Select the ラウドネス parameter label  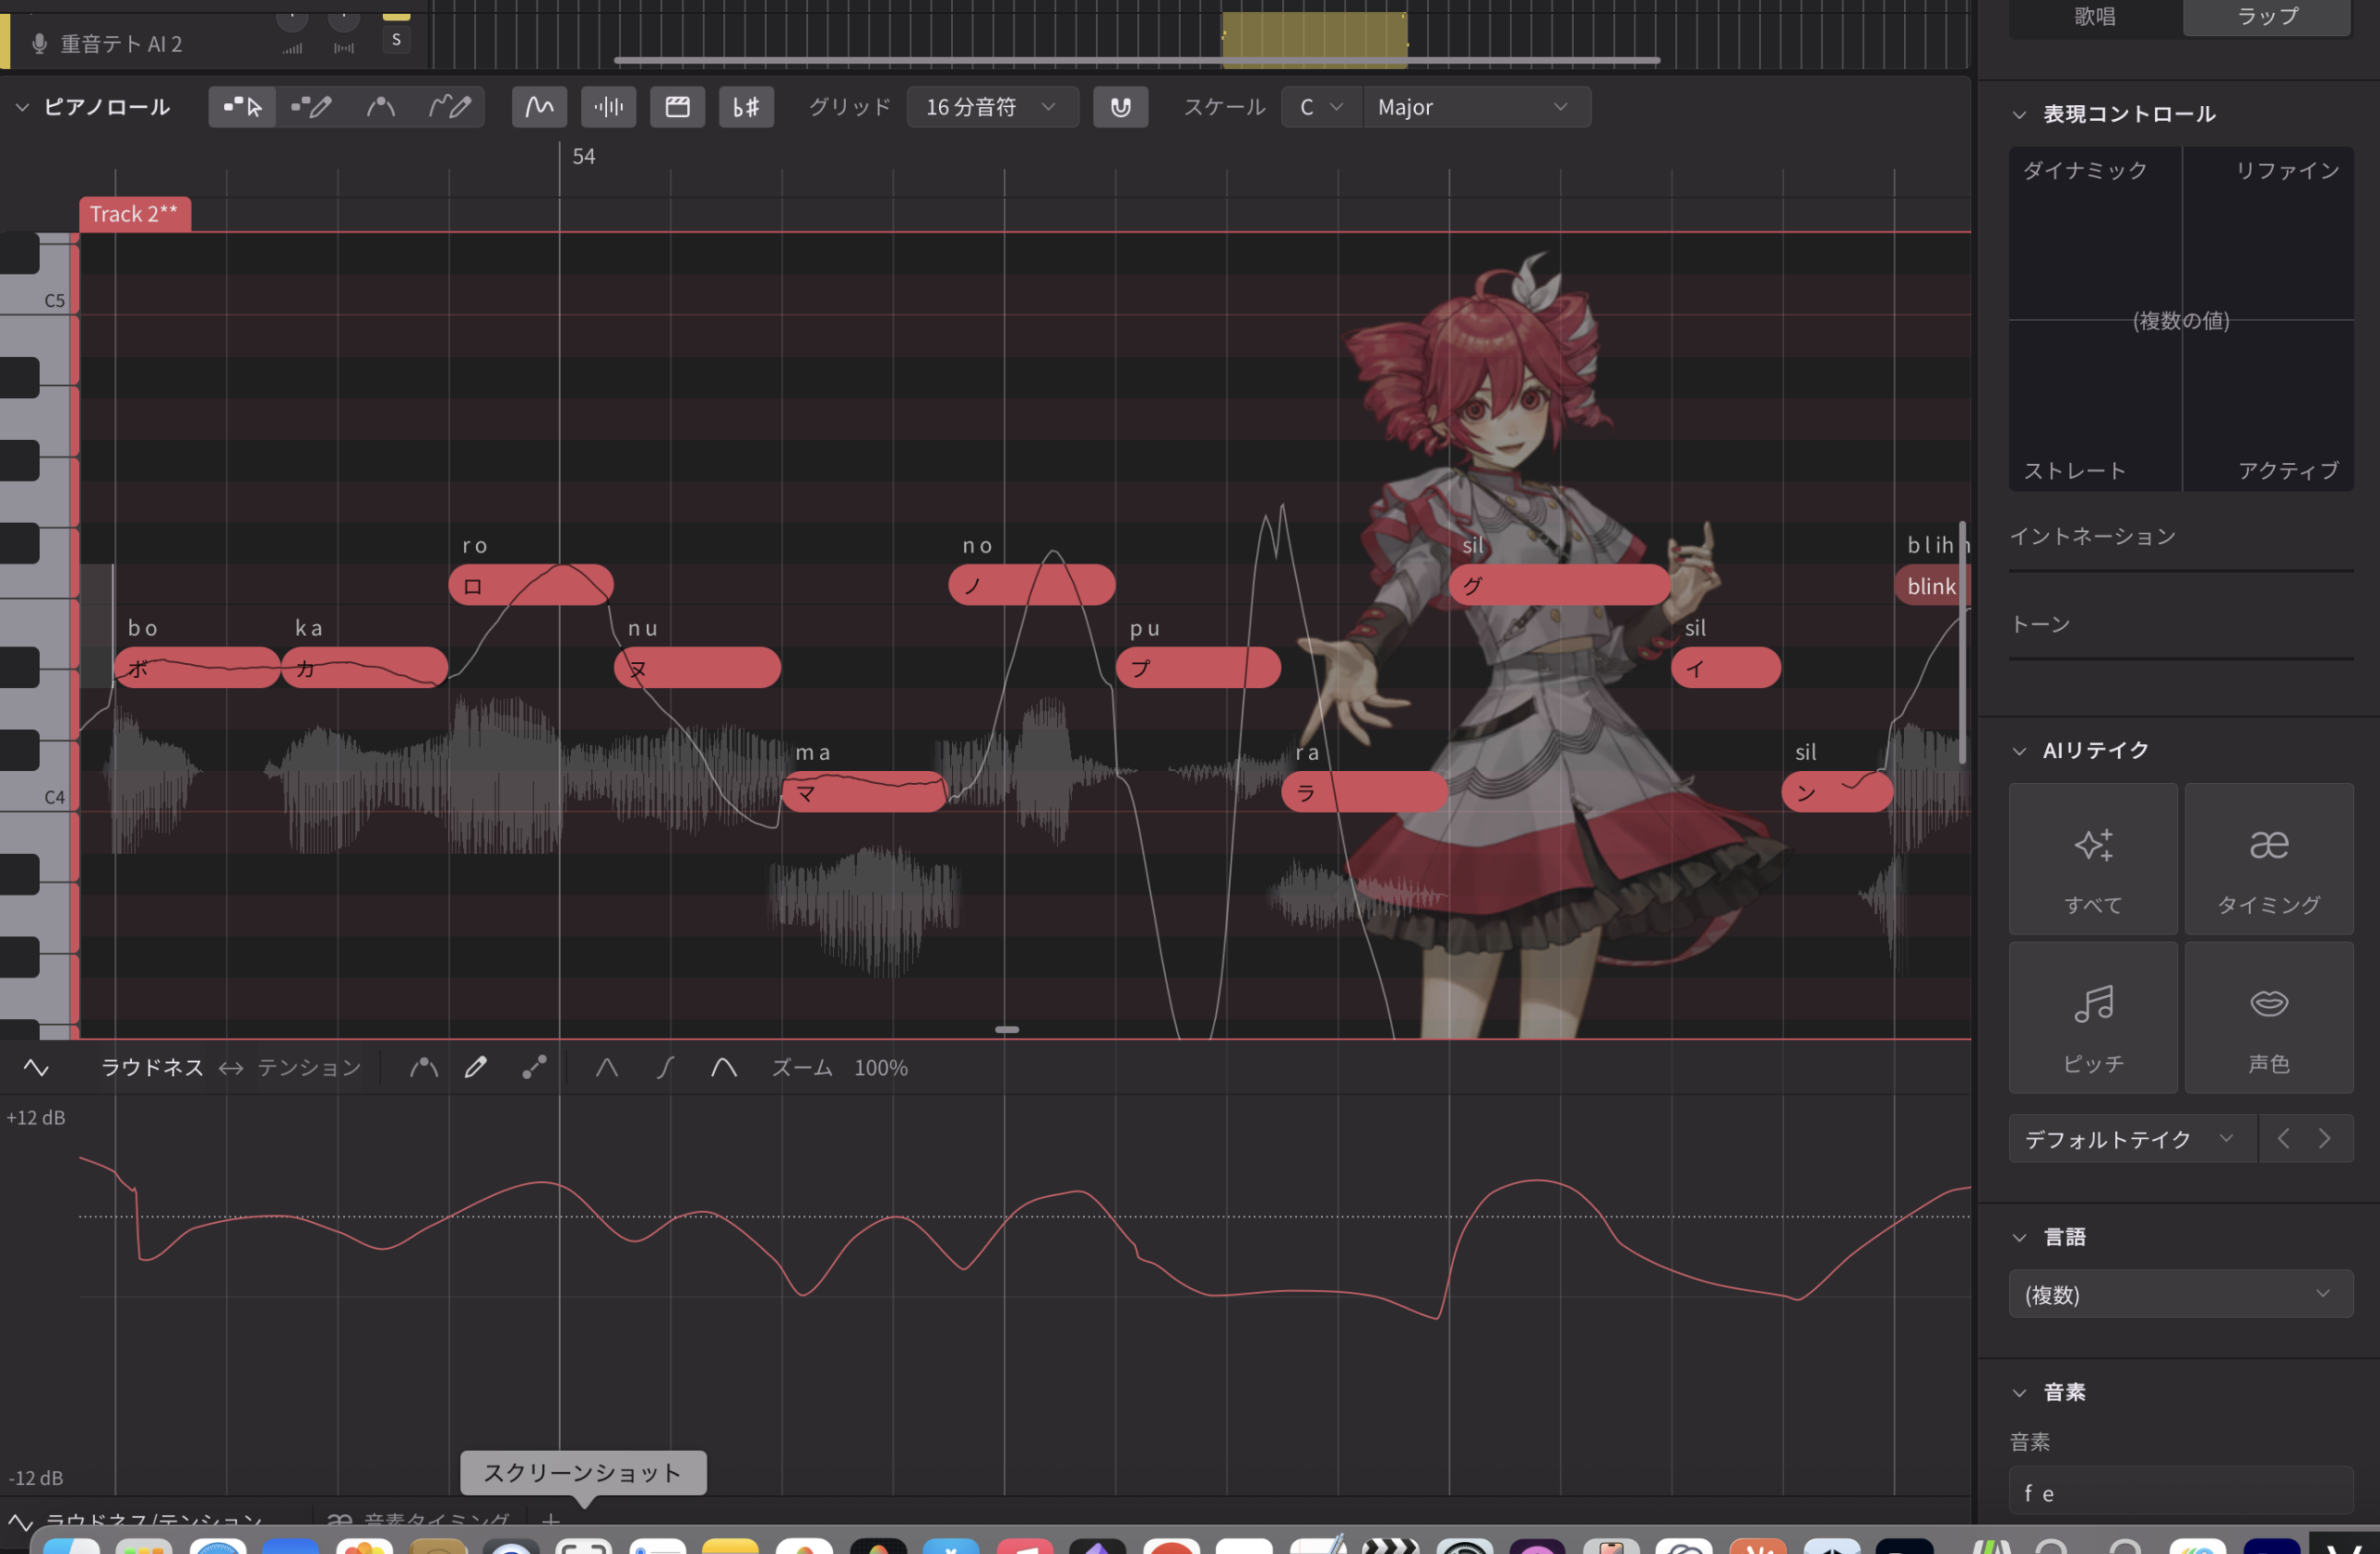152,1067
